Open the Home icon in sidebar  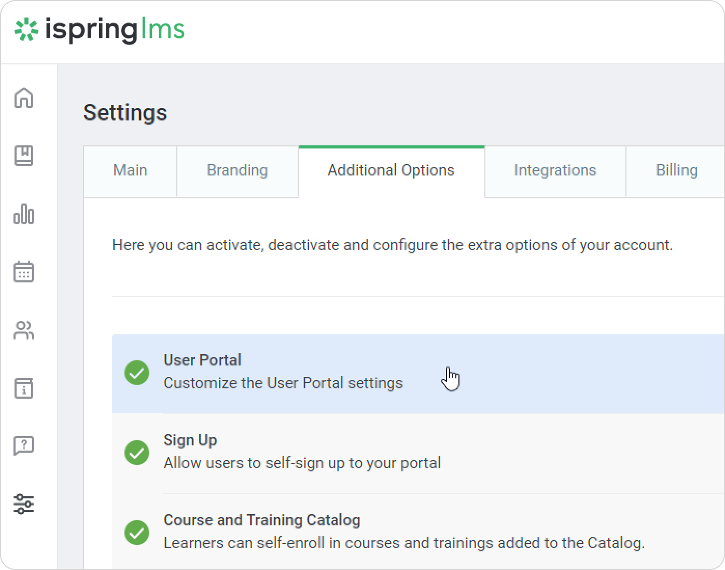(24, 98)
